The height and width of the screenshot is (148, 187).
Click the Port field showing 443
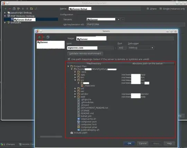point(122,48)
